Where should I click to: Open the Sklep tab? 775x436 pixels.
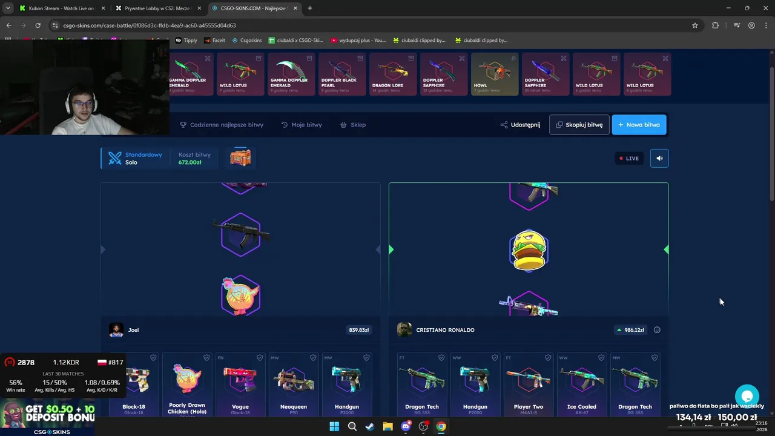pyautogui.click(x=353, y=125)
